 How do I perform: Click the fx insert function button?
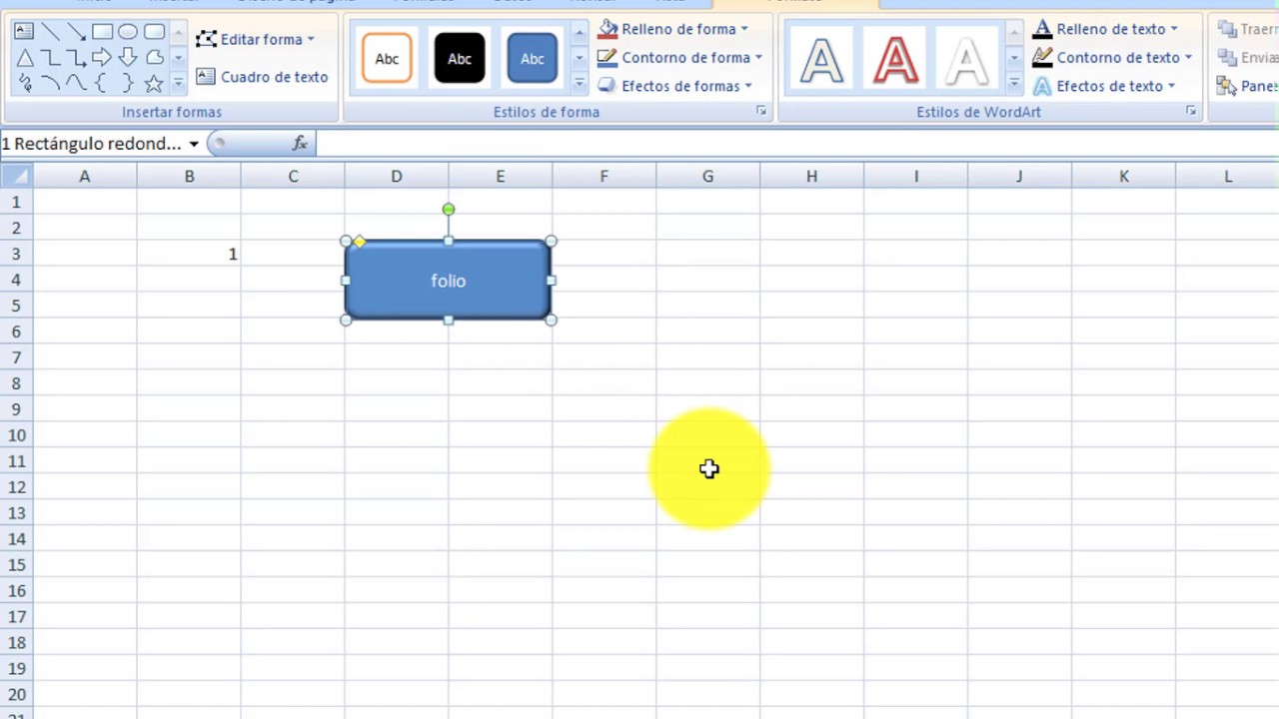click(x=300, y=144)
